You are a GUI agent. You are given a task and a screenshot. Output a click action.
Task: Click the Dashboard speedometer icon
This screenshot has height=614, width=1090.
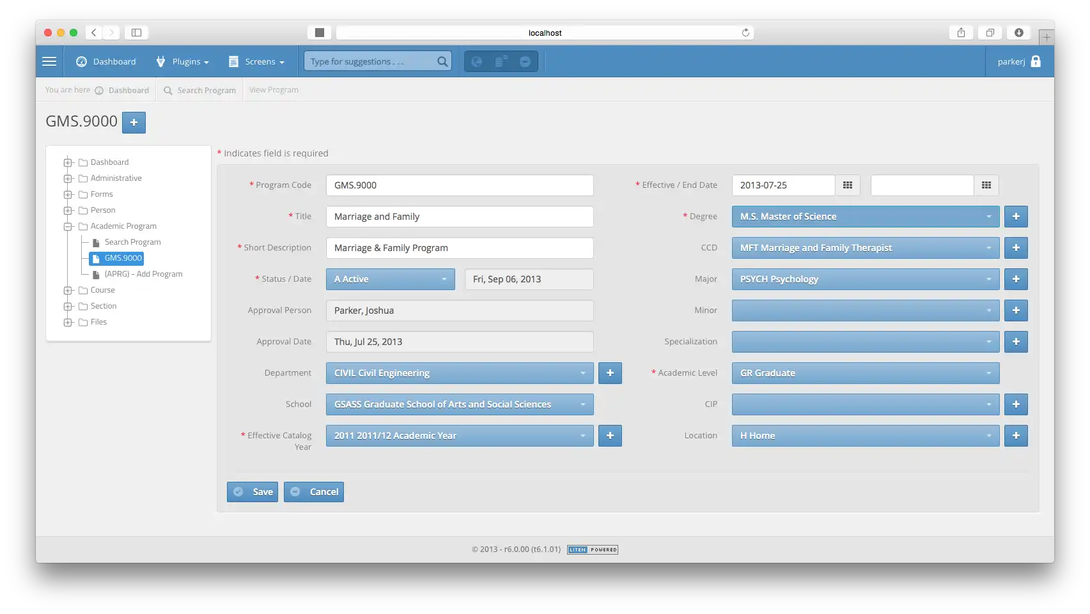coord(82,61)
